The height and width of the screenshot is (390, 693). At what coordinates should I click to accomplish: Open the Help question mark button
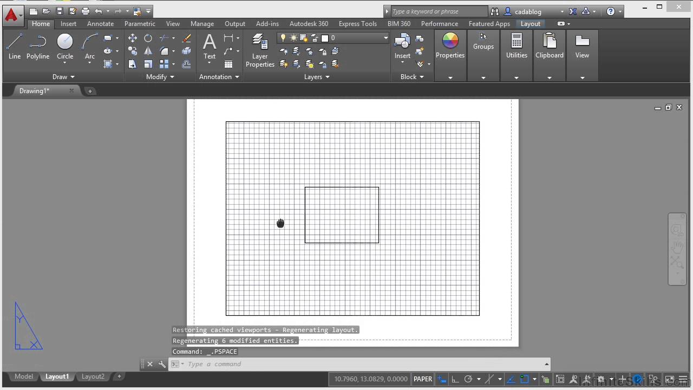click(x=611, y=11)
